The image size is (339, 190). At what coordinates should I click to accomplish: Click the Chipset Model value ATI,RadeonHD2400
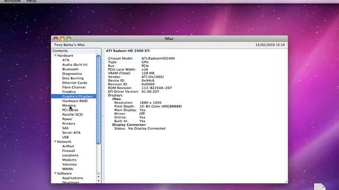tap(158, 59)
